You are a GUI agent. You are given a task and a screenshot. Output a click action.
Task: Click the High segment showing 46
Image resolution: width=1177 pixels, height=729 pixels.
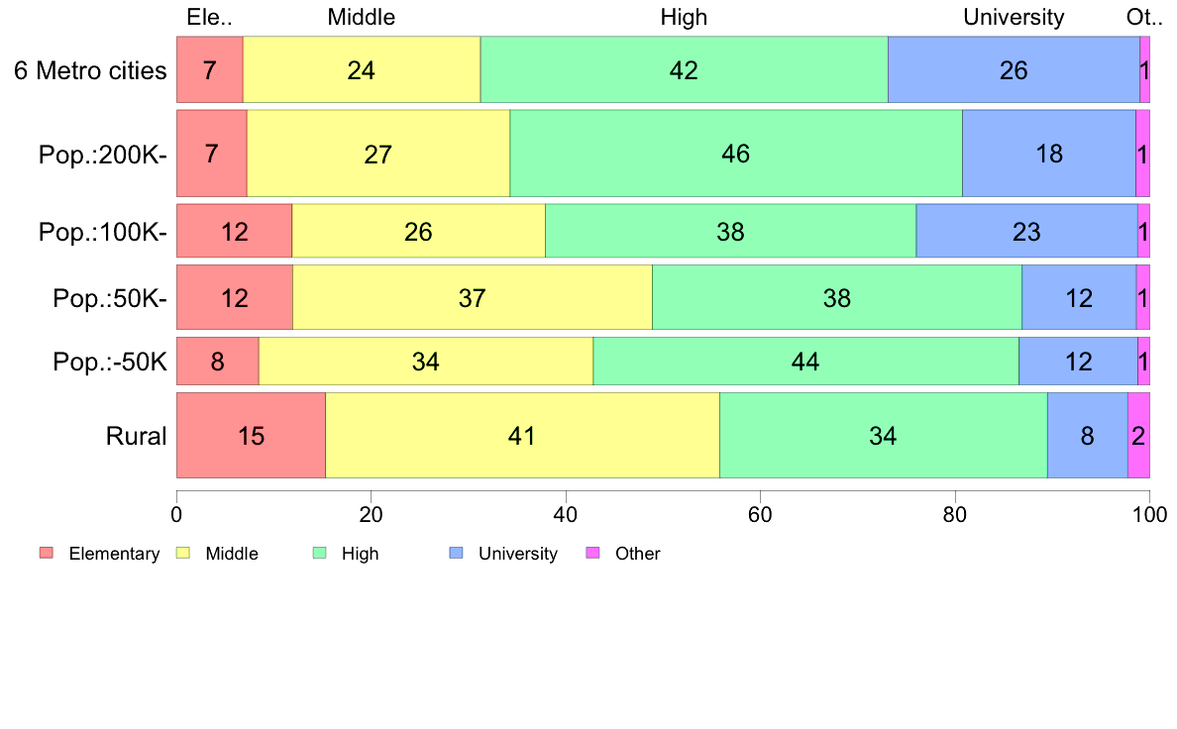736,154
